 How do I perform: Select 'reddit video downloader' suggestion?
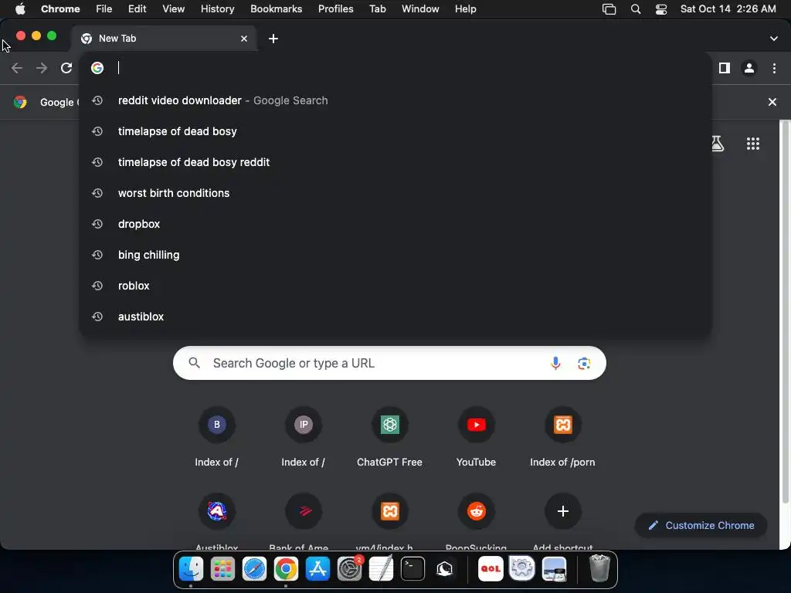[x=395, y=100]
